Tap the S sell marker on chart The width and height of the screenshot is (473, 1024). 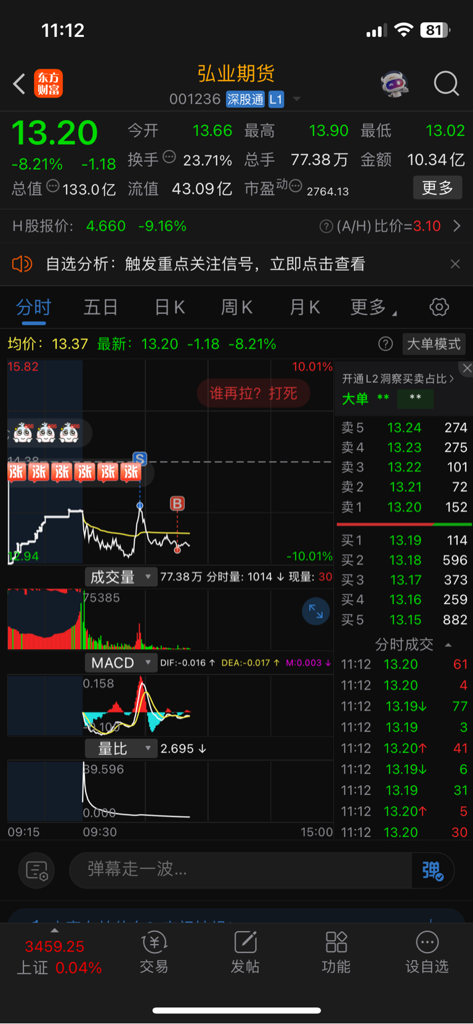140,459
